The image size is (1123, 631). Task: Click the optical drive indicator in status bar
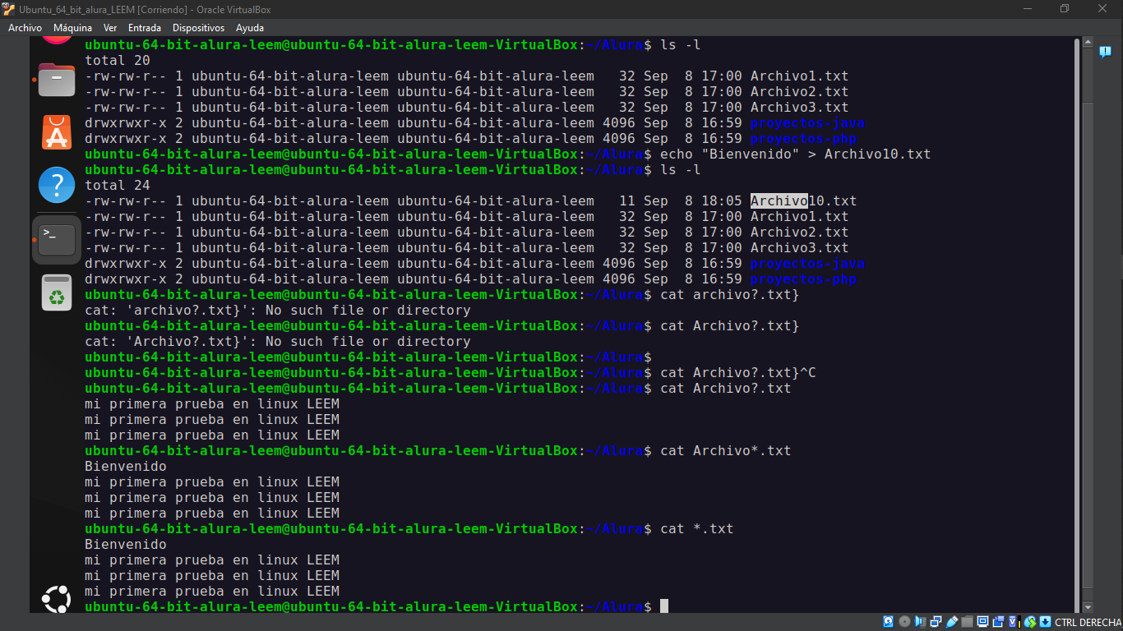coord(904,622)
